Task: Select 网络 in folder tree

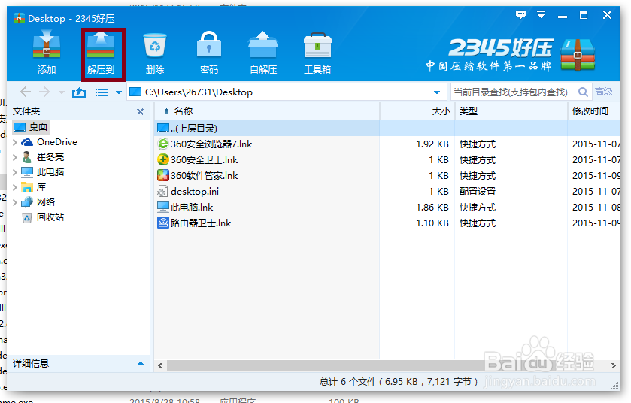Action: pos(46,202)
